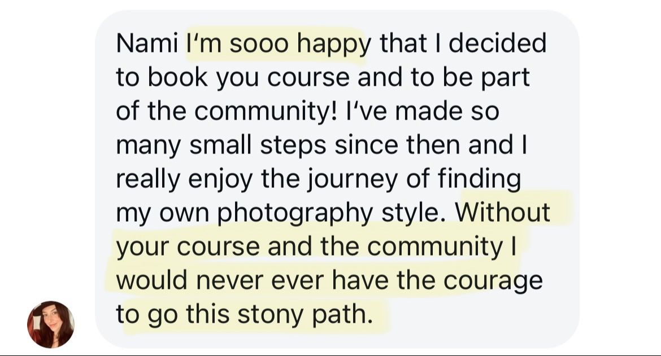Click the word "finding" in the message

coord(480,179)
